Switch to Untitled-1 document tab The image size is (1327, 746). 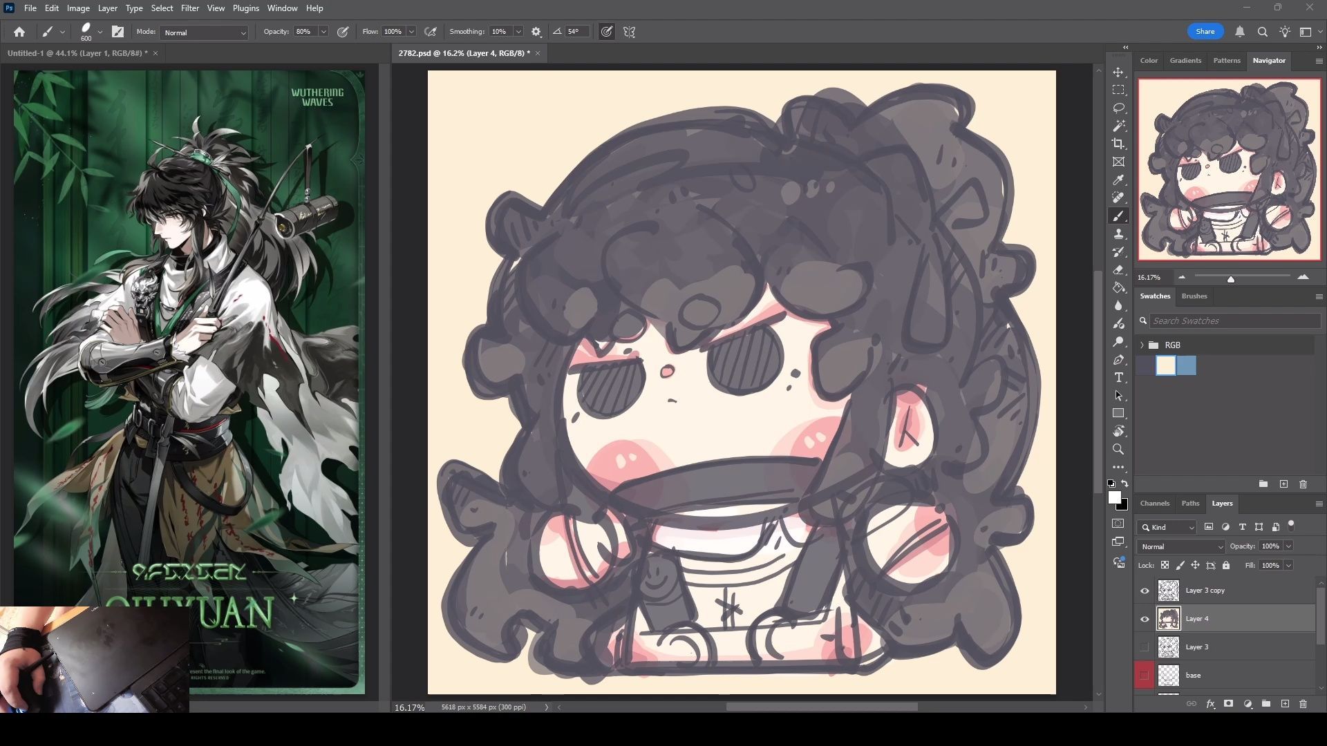click(77, 53)
